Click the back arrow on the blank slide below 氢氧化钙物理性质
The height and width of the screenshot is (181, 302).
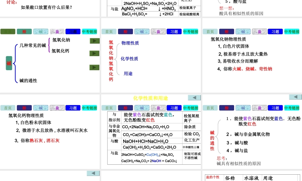(x=93, y=173)
